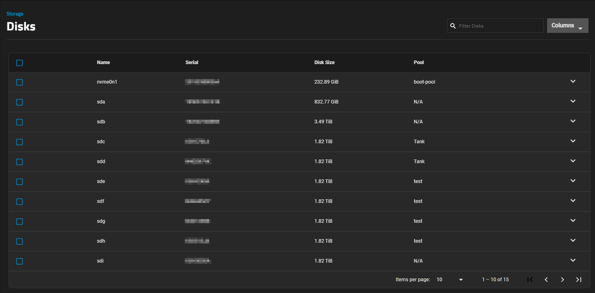Go to the previous page of disks
This screenshot has width=595, height=293.
click(x=546, y=280)
